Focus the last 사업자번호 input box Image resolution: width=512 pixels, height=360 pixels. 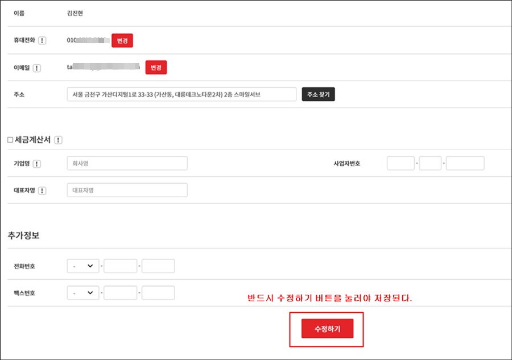[465, 163]
